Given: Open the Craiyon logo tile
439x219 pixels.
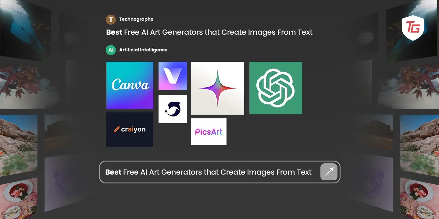Looking at the screenshot, I should (130, 129).
